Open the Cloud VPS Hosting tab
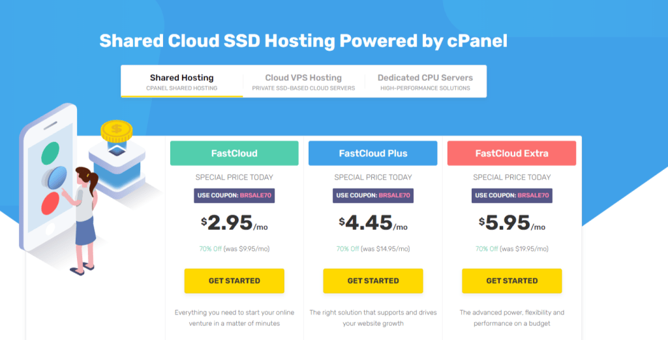 [x=303, y=81]
